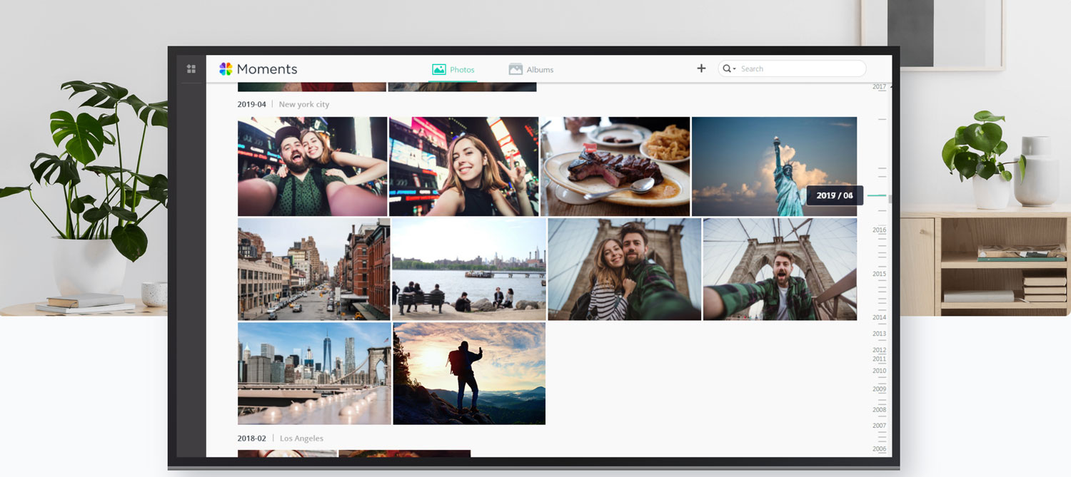Click the Los Angeles location label
This screenshot has height=477, width=1071.
[301, 438]
